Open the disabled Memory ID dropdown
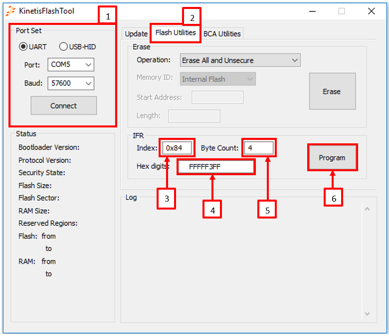 point(218,79)
